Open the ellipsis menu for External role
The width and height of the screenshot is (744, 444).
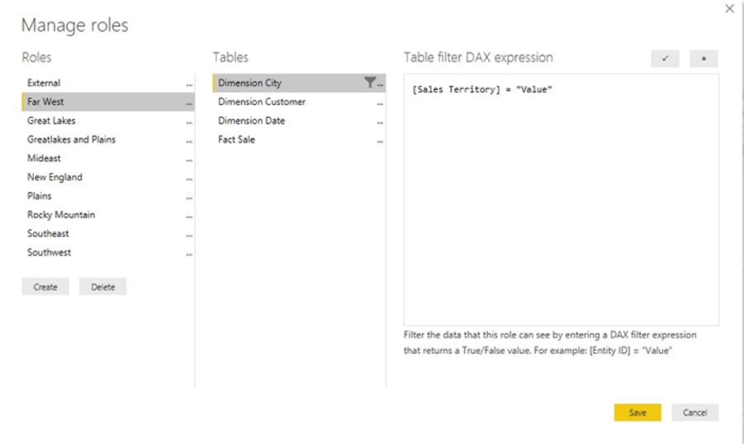(x=190, y=84)
